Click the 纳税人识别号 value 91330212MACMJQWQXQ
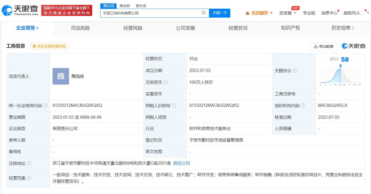371x194 pixels. (214, 106)
